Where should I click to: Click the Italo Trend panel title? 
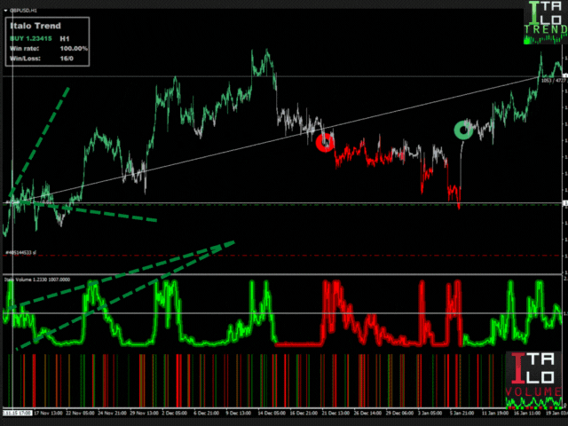pos(35,26)
